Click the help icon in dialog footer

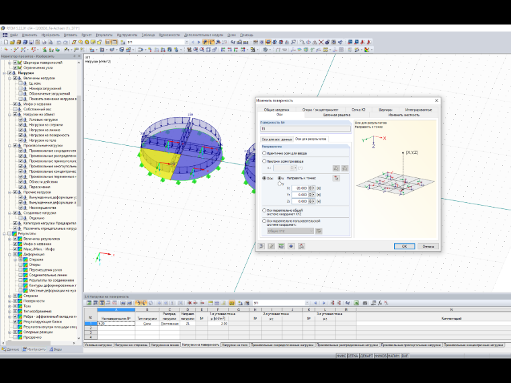(x=262, y=246)
